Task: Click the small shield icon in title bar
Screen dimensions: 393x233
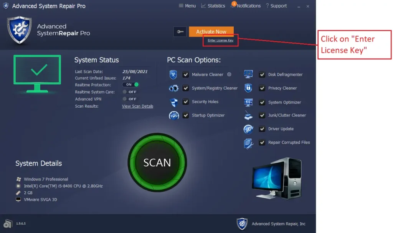Action: click(6, 6)
